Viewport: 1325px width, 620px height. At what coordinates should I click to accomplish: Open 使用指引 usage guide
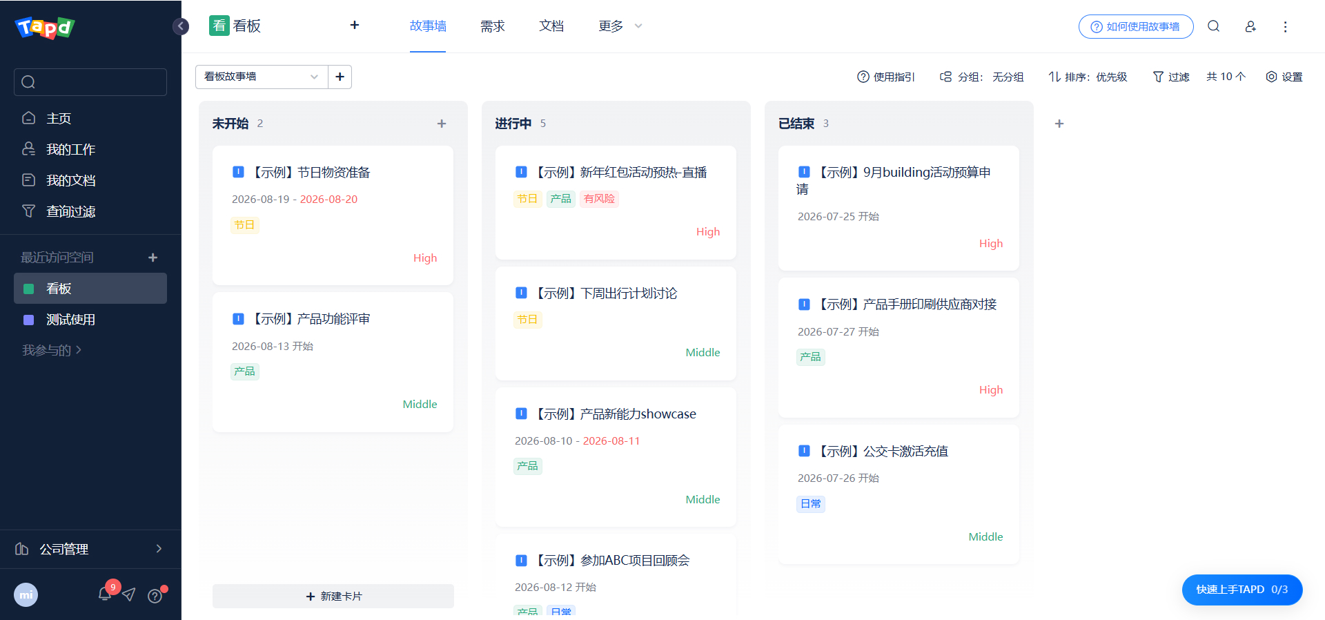pyautogui.click(x=886, y=77)
